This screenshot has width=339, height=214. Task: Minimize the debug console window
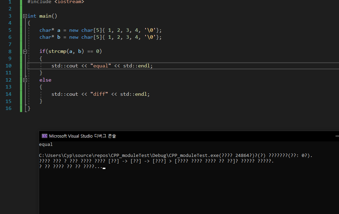click(337, 136)
